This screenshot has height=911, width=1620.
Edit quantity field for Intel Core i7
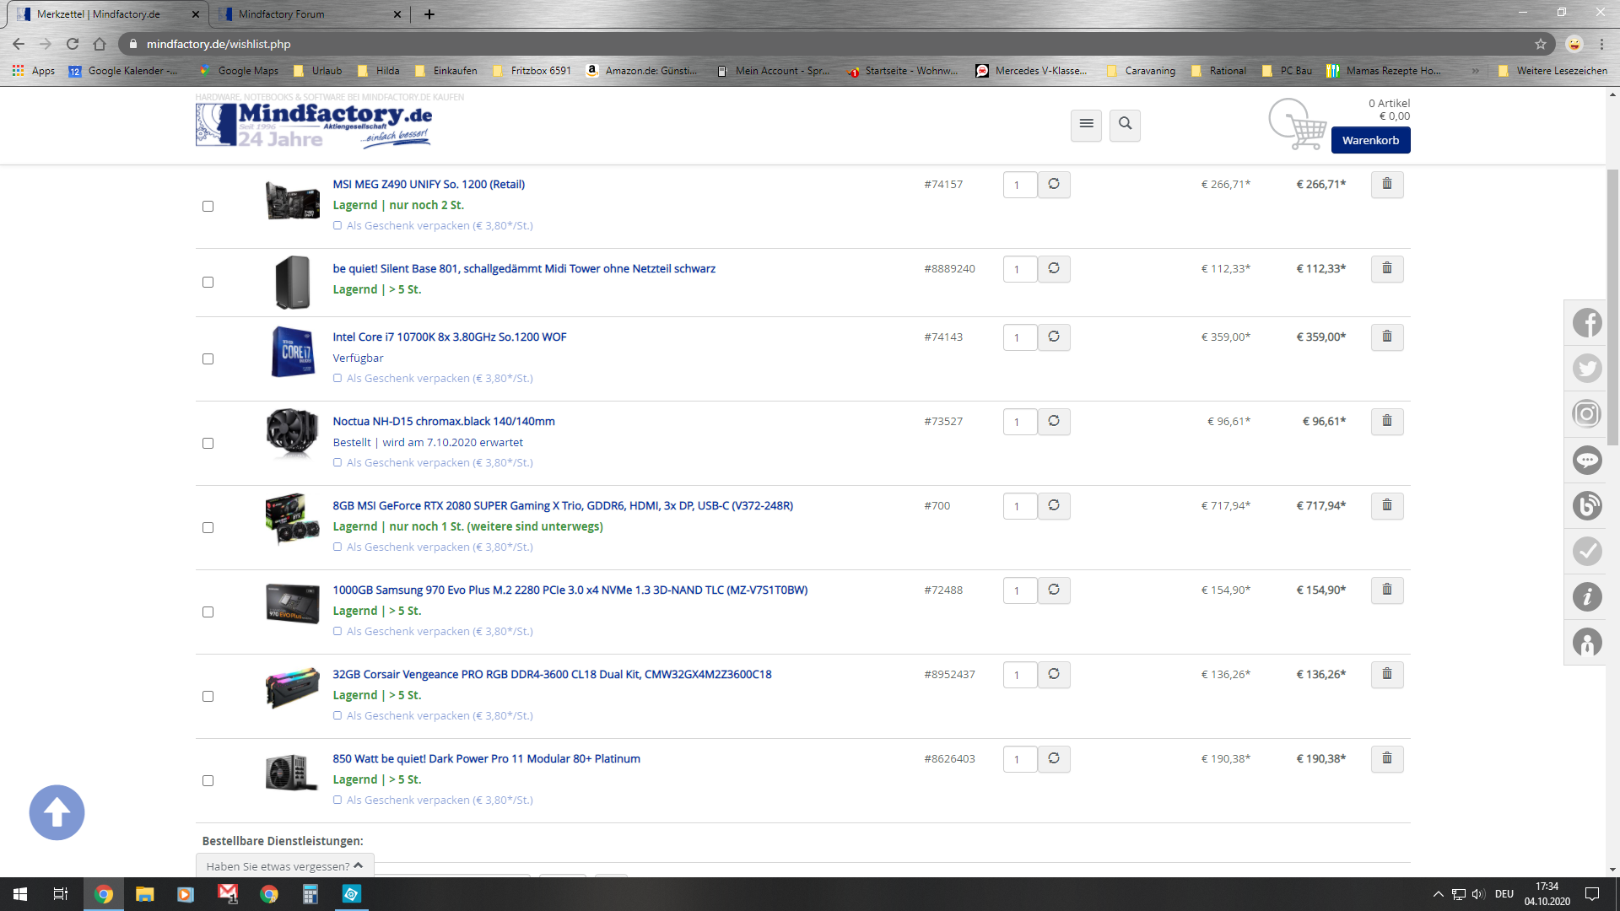1019,337
